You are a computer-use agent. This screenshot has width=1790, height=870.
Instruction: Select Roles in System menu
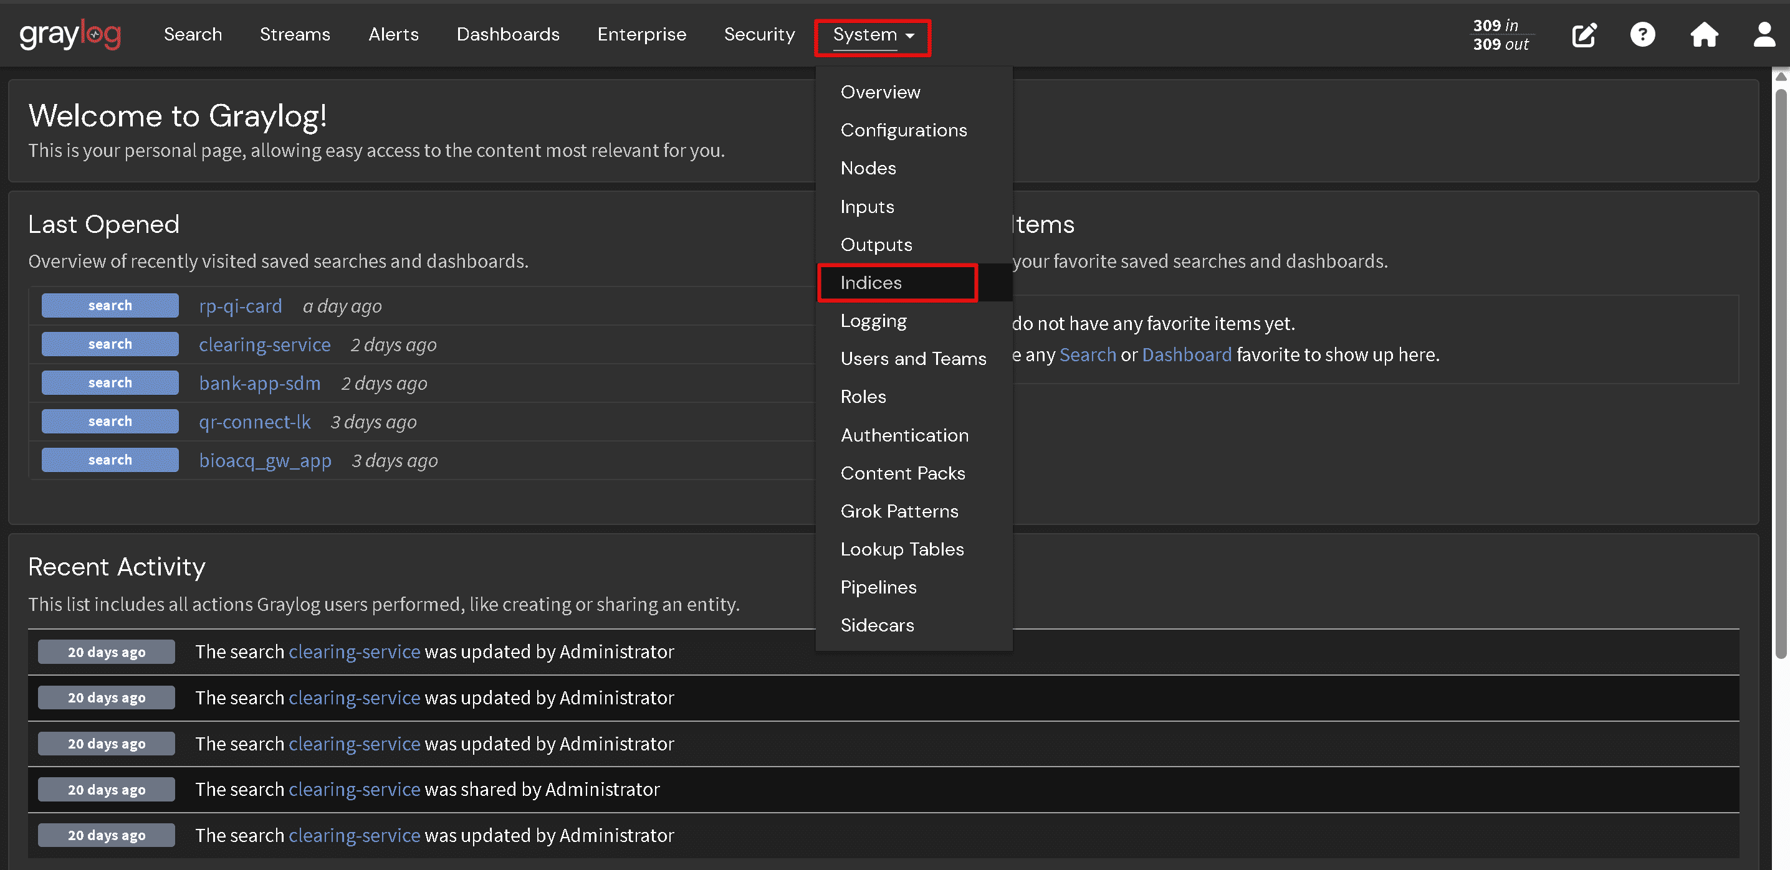(914, 397)
